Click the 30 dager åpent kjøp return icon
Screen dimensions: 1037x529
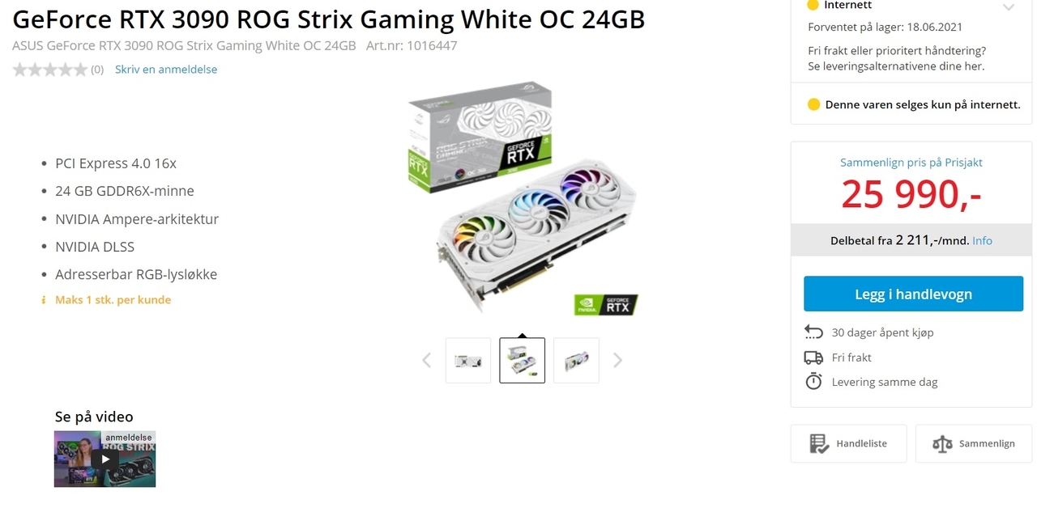813,332
